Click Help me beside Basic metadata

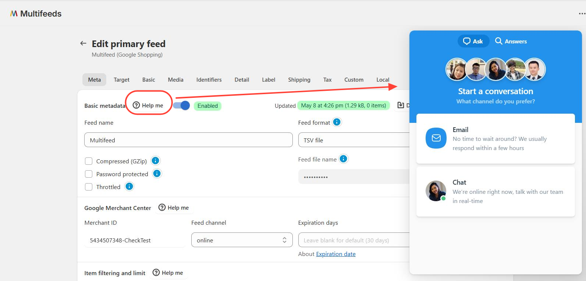tap(148, 105)
